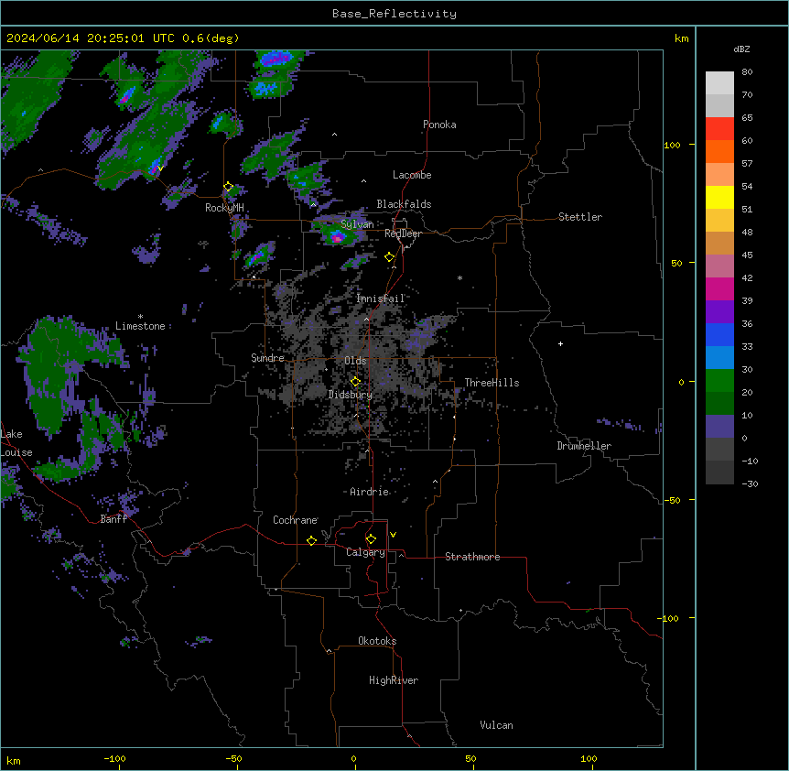This screenshot has height=771, width=789.
Task: Click the Drumheller label
Action: 584,446
